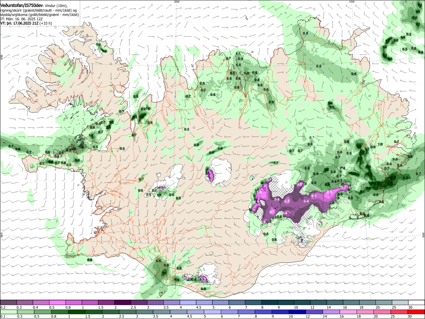Click the '(+33 h)' forecast offset text
Viewport: 425px width, 319px height.
45,23
